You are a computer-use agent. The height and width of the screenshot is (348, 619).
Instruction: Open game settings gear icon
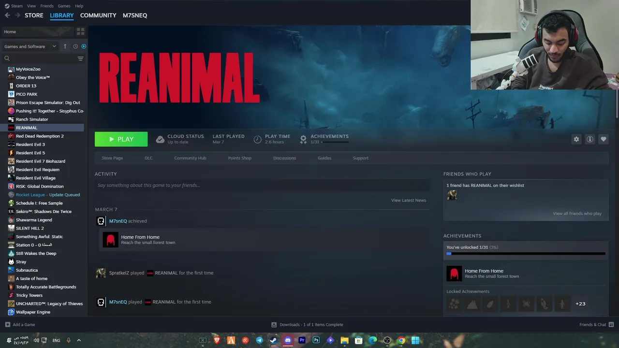(576, 139)
